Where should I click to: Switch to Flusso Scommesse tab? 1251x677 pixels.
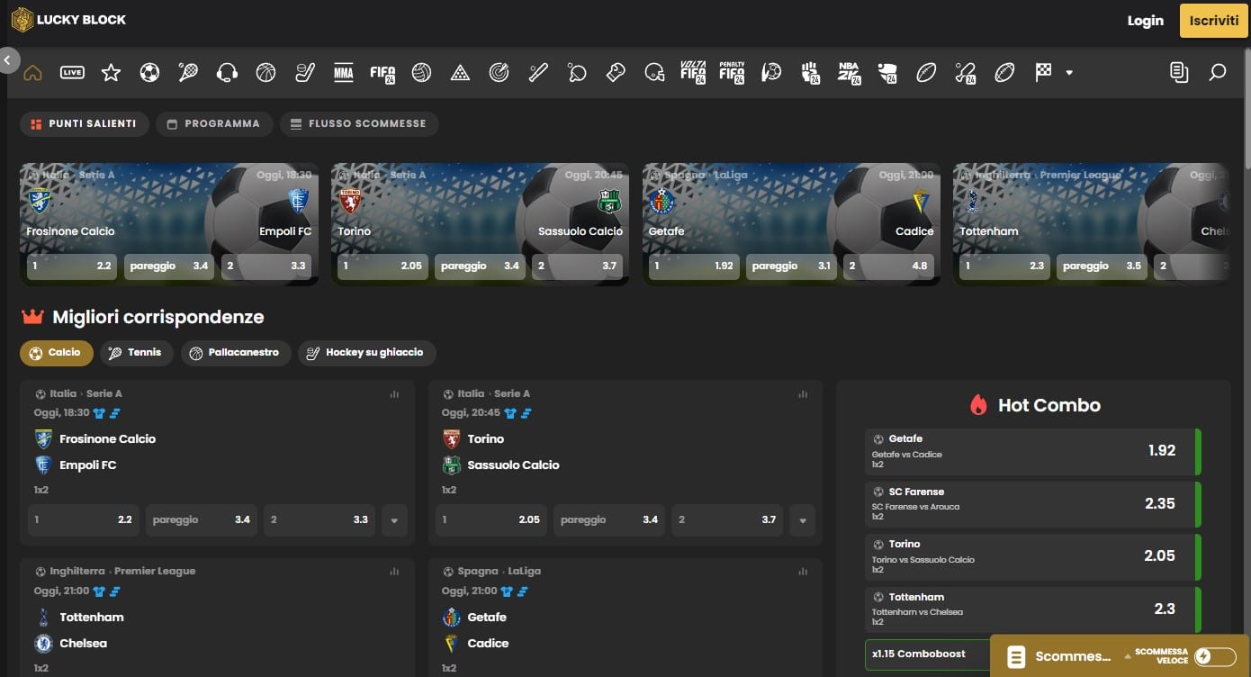pos(359,124)
